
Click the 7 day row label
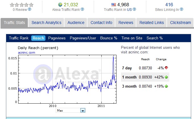[x=127, y=68]
